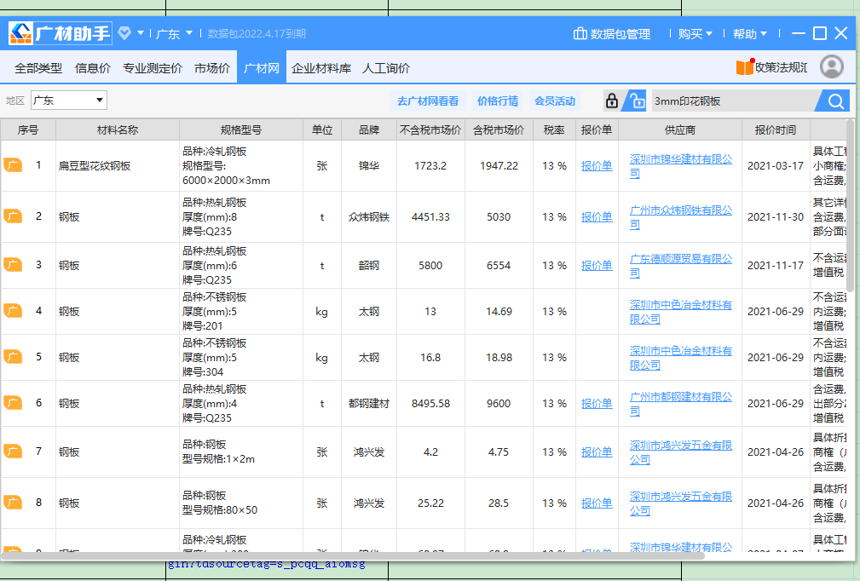Click the orange 广 icon in row 6
Screen dimensions: 860x581
click(13, 403)
